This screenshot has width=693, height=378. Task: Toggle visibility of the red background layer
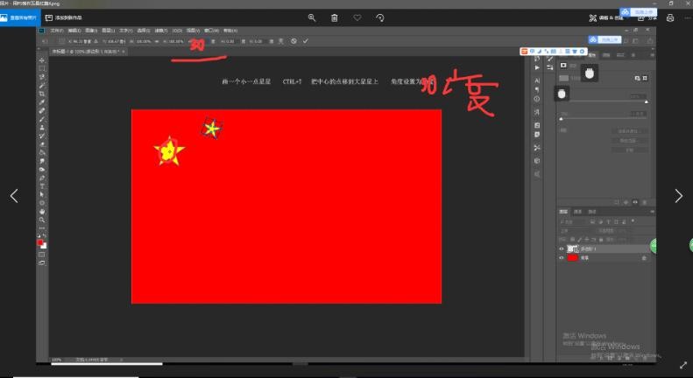[x=562, y=258]
